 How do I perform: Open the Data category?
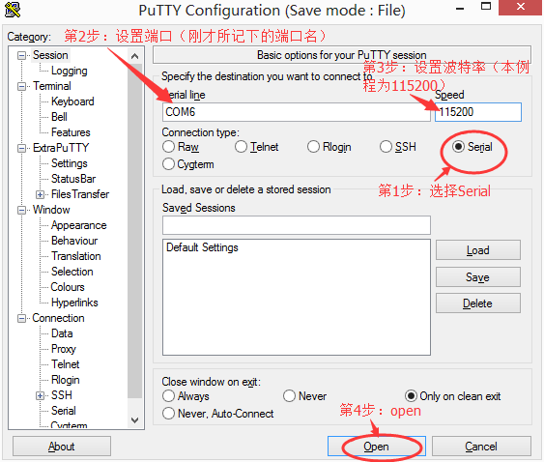pos(62,333)
